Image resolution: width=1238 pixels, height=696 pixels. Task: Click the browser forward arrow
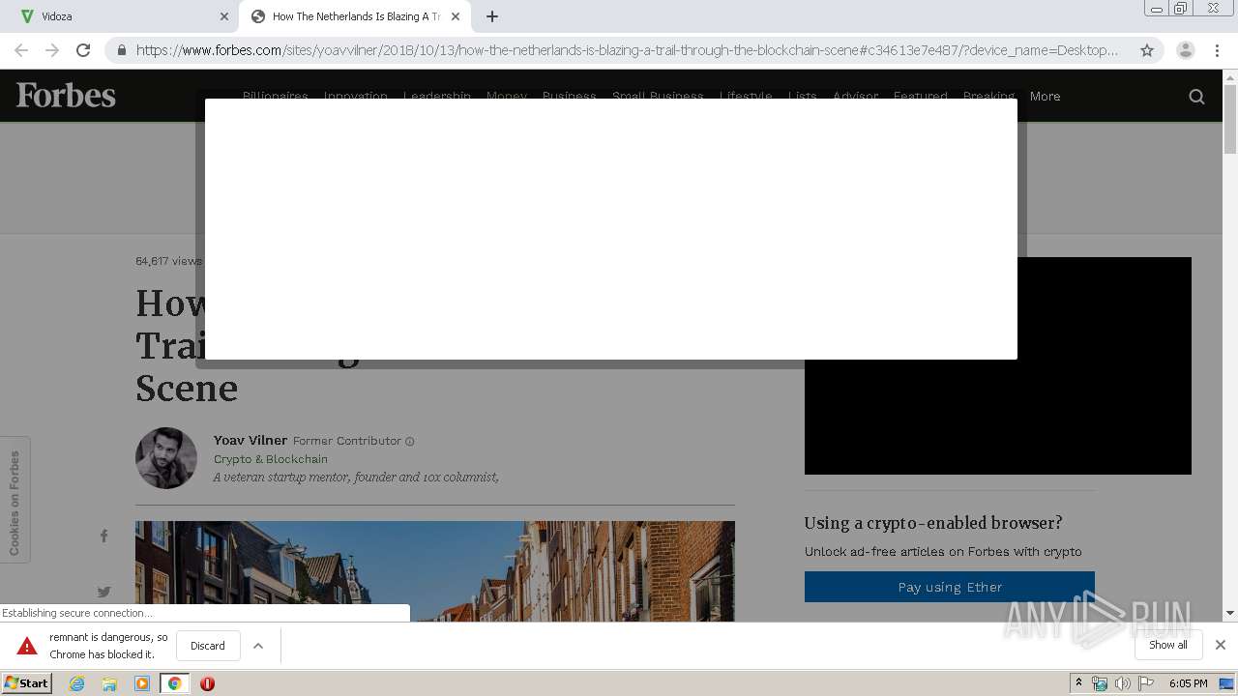(52, 50)
